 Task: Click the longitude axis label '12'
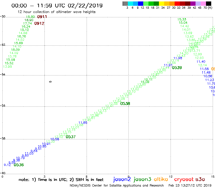(171, 177)
